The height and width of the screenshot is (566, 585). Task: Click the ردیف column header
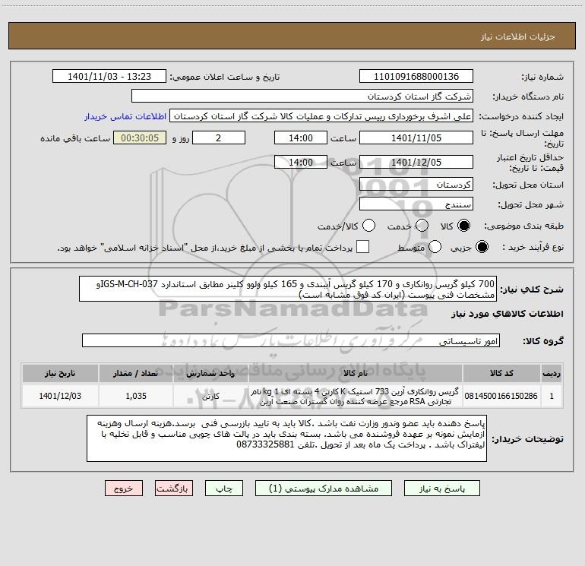(x=552, y=373)
